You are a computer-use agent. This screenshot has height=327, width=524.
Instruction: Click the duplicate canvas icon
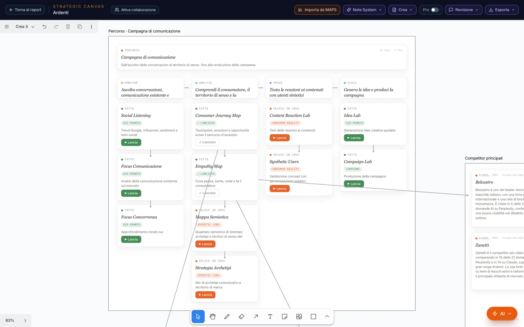pos(80,27)
